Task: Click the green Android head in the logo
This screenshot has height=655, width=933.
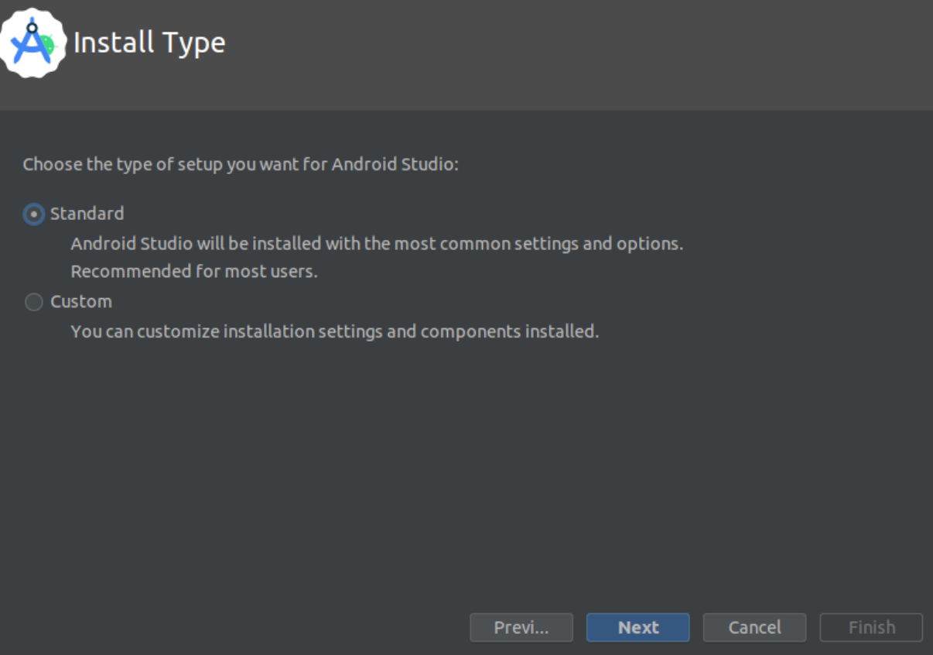Action: (x=47, y=46)
